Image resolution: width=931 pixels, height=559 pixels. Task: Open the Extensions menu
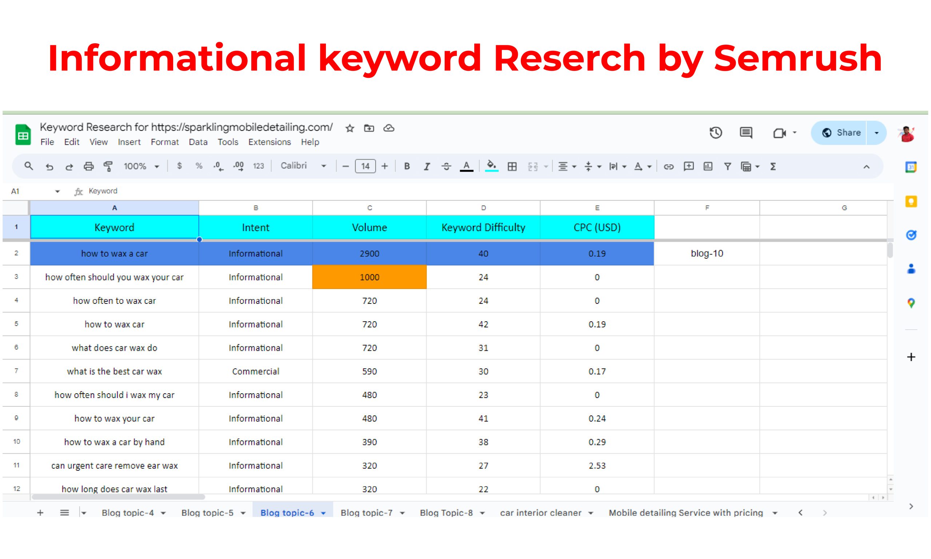click(x=269, y=142)
